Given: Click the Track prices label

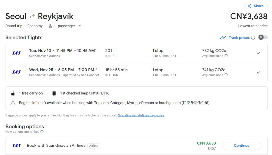Looking at the screenshot, I should 239,38.
